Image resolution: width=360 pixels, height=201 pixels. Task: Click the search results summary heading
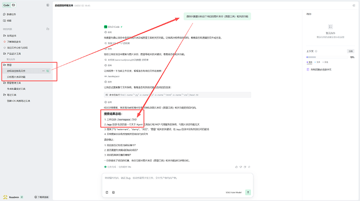pyautogui.click(x=113, y=114)
